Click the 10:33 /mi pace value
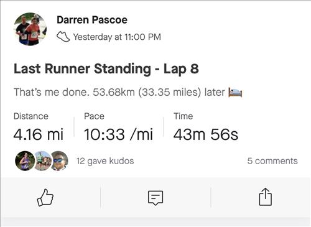 119,134
